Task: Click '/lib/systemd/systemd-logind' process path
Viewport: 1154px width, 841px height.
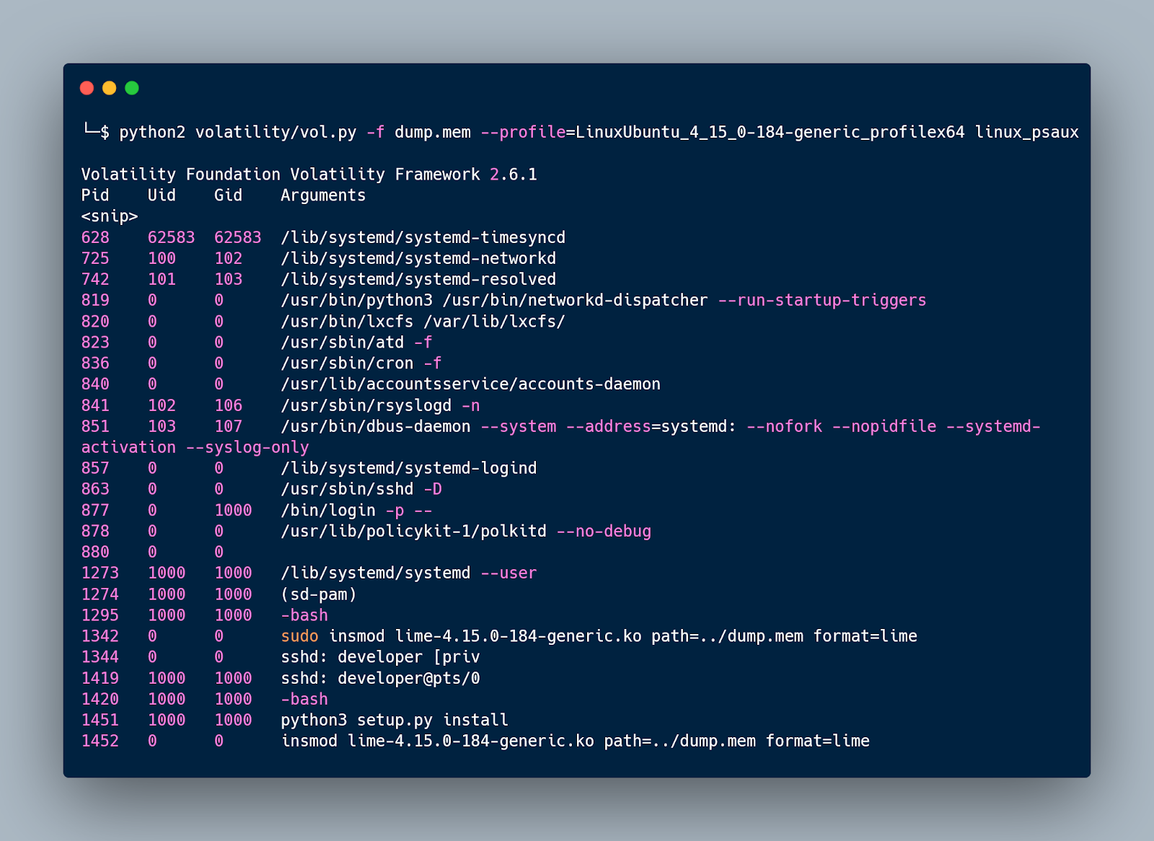Action: coord(409,468)
